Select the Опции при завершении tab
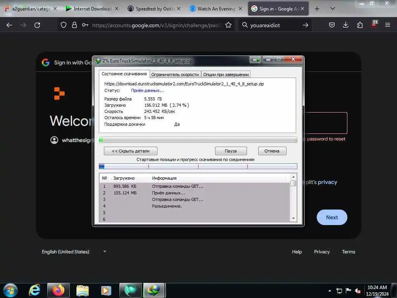 coord(226,74)
